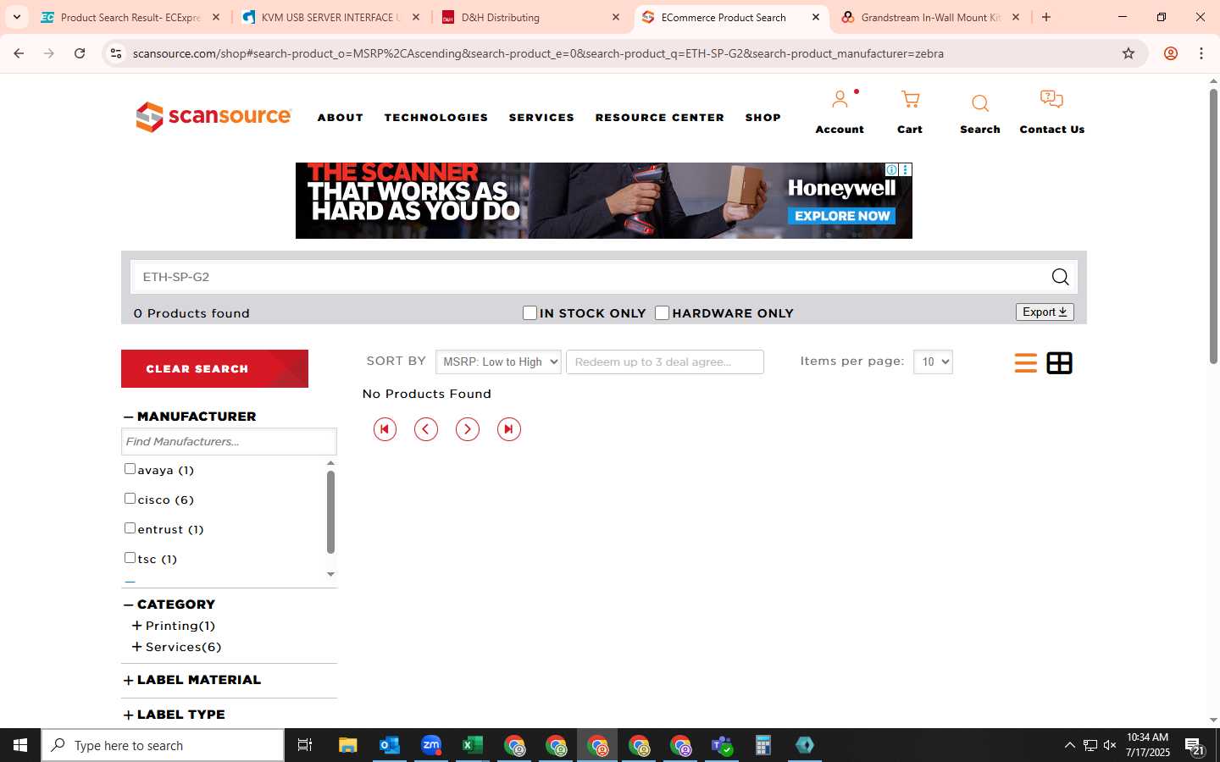This screenshot has width=1220, height=762.
Task: Click the Windows taskbar search box
Action: coord(163,745)
